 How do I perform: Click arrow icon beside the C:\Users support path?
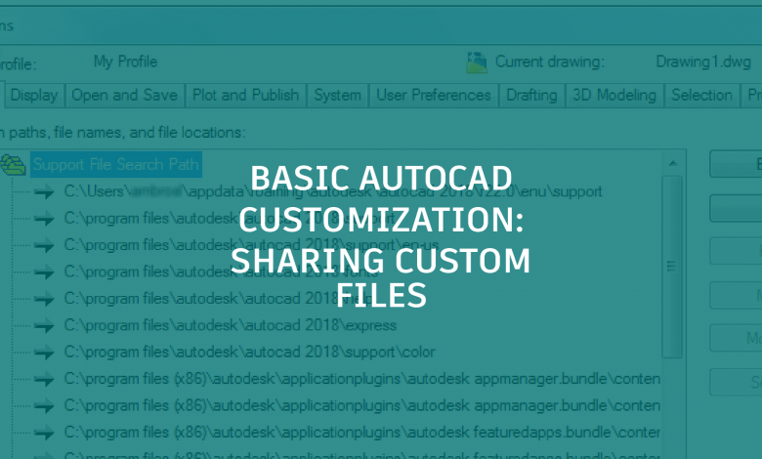pos(43,191)
